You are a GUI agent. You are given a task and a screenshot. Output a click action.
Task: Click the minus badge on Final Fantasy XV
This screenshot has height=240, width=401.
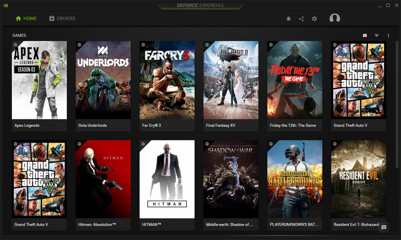coord(207,45)
